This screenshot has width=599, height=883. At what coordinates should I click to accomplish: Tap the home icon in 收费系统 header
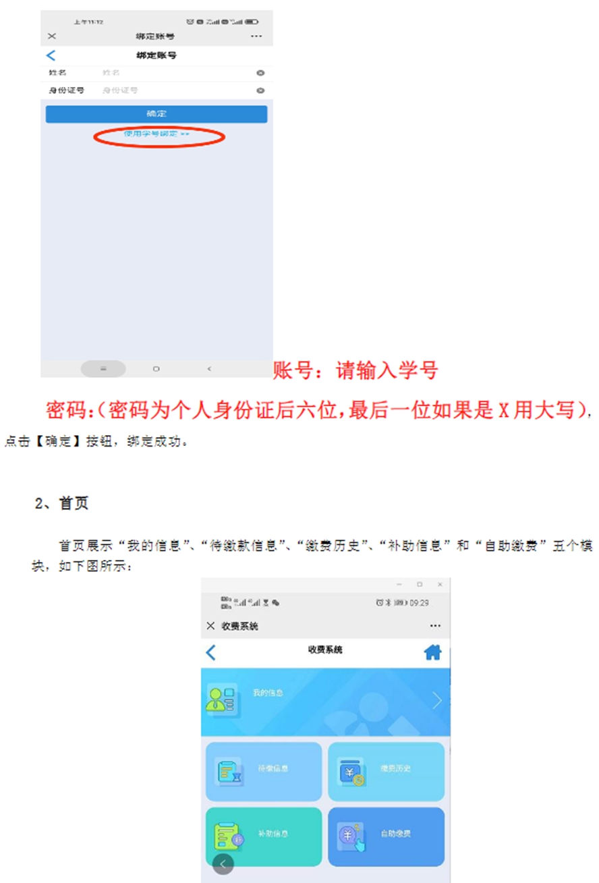(x=432, y=652)
